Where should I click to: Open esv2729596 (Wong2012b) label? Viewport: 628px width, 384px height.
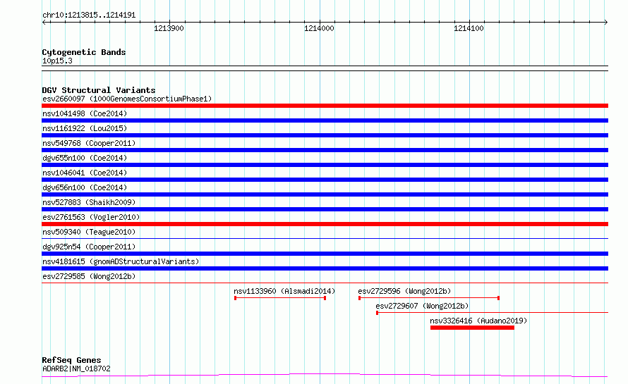point(404,291)
